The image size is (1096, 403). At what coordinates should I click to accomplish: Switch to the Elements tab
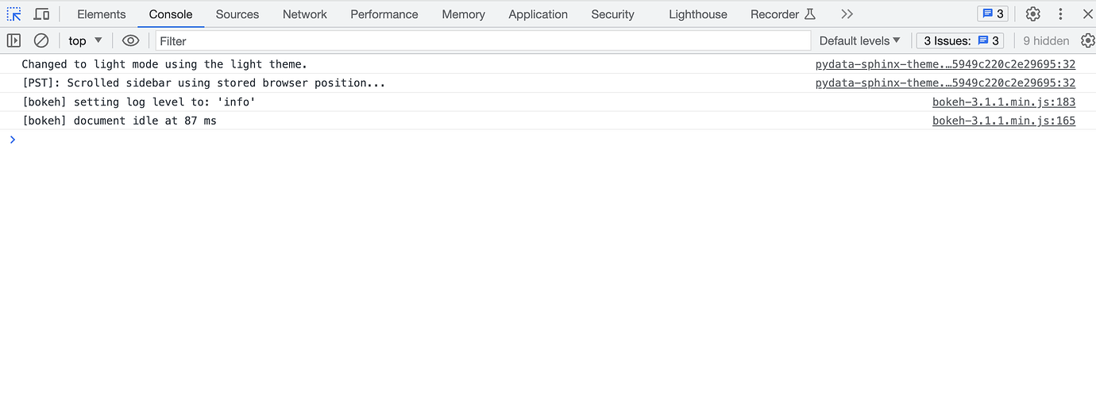coord(101,14)
